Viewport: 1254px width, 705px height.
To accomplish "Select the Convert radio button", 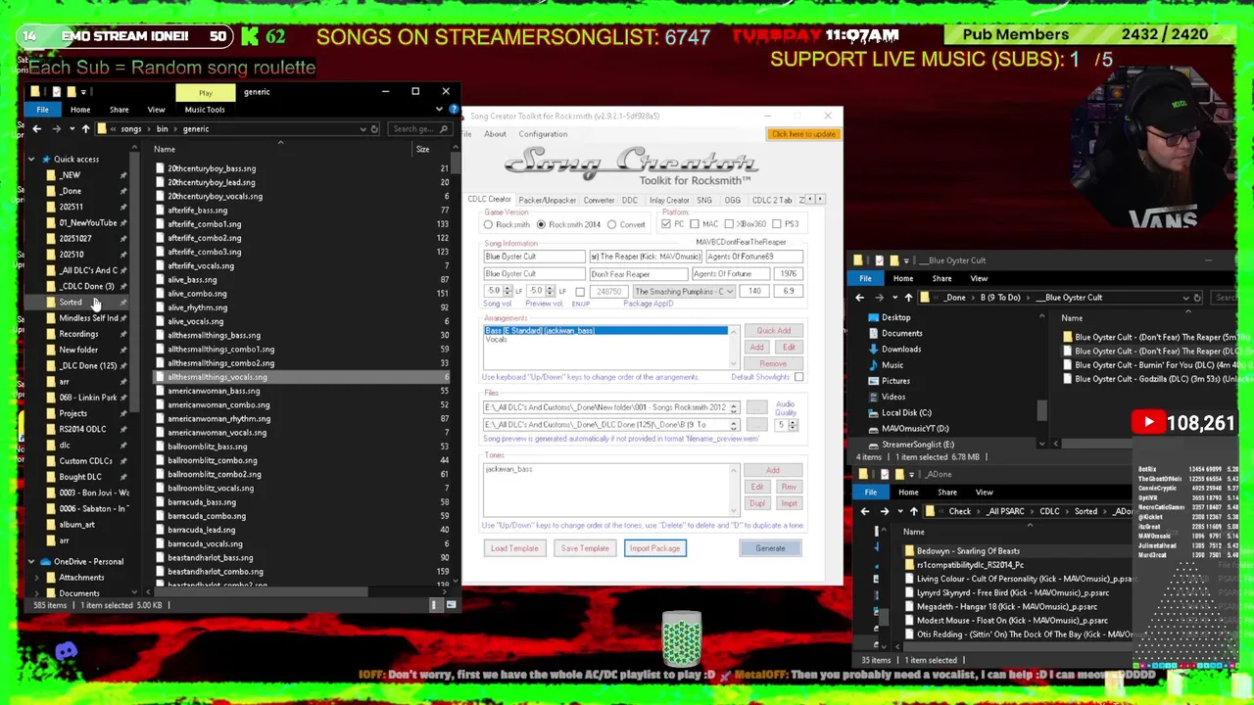I will pos(611,224).
